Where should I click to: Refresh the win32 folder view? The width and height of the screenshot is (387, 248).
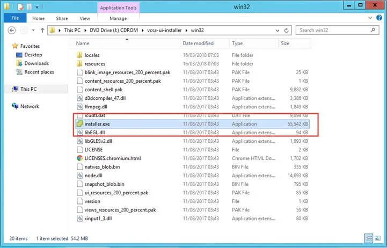click(286, 31)
